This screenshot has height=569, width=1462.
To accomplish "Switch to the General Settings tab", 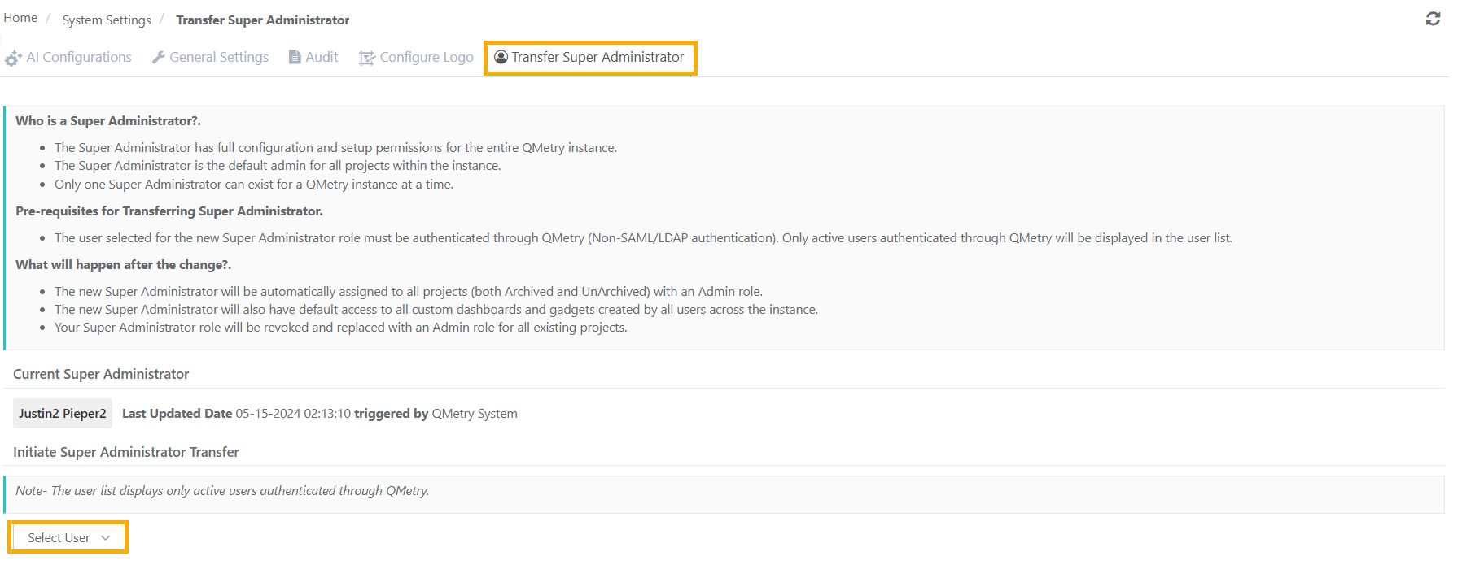I will tap(210, 58).
